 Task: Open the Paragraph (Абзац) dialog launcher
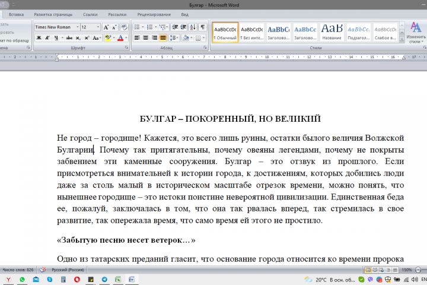[205, 47]
